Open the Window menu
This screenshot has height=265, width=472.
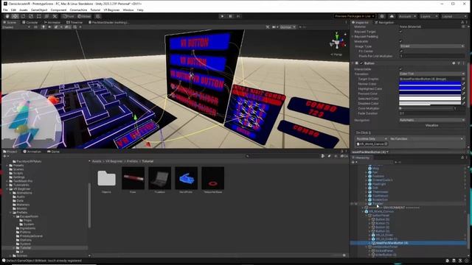coord(128,10)
